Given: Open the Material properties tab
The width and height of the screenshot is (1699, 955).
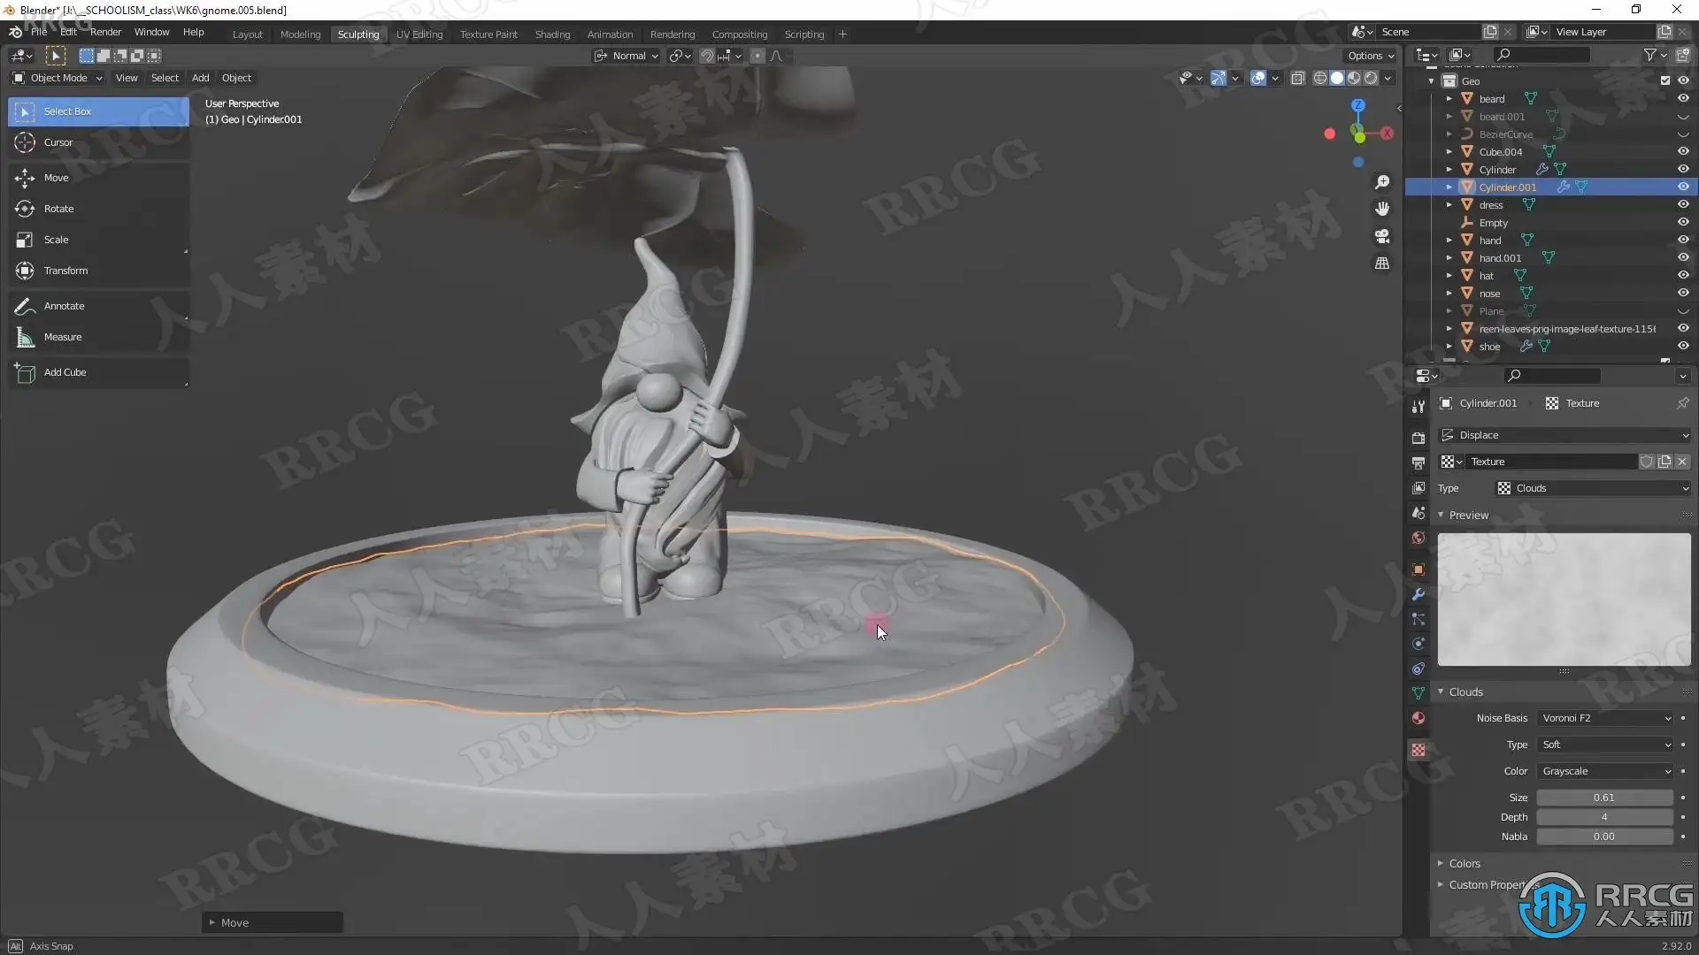Looking at the screenshot, I should (x=1418, y=718).
